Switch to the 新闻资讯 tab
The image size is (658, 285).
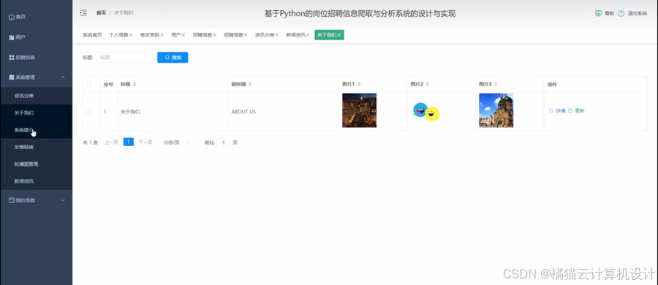[x=295, y=35]
